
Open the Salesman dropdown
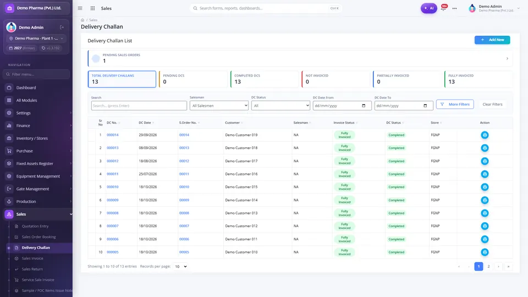pos(219,106)
